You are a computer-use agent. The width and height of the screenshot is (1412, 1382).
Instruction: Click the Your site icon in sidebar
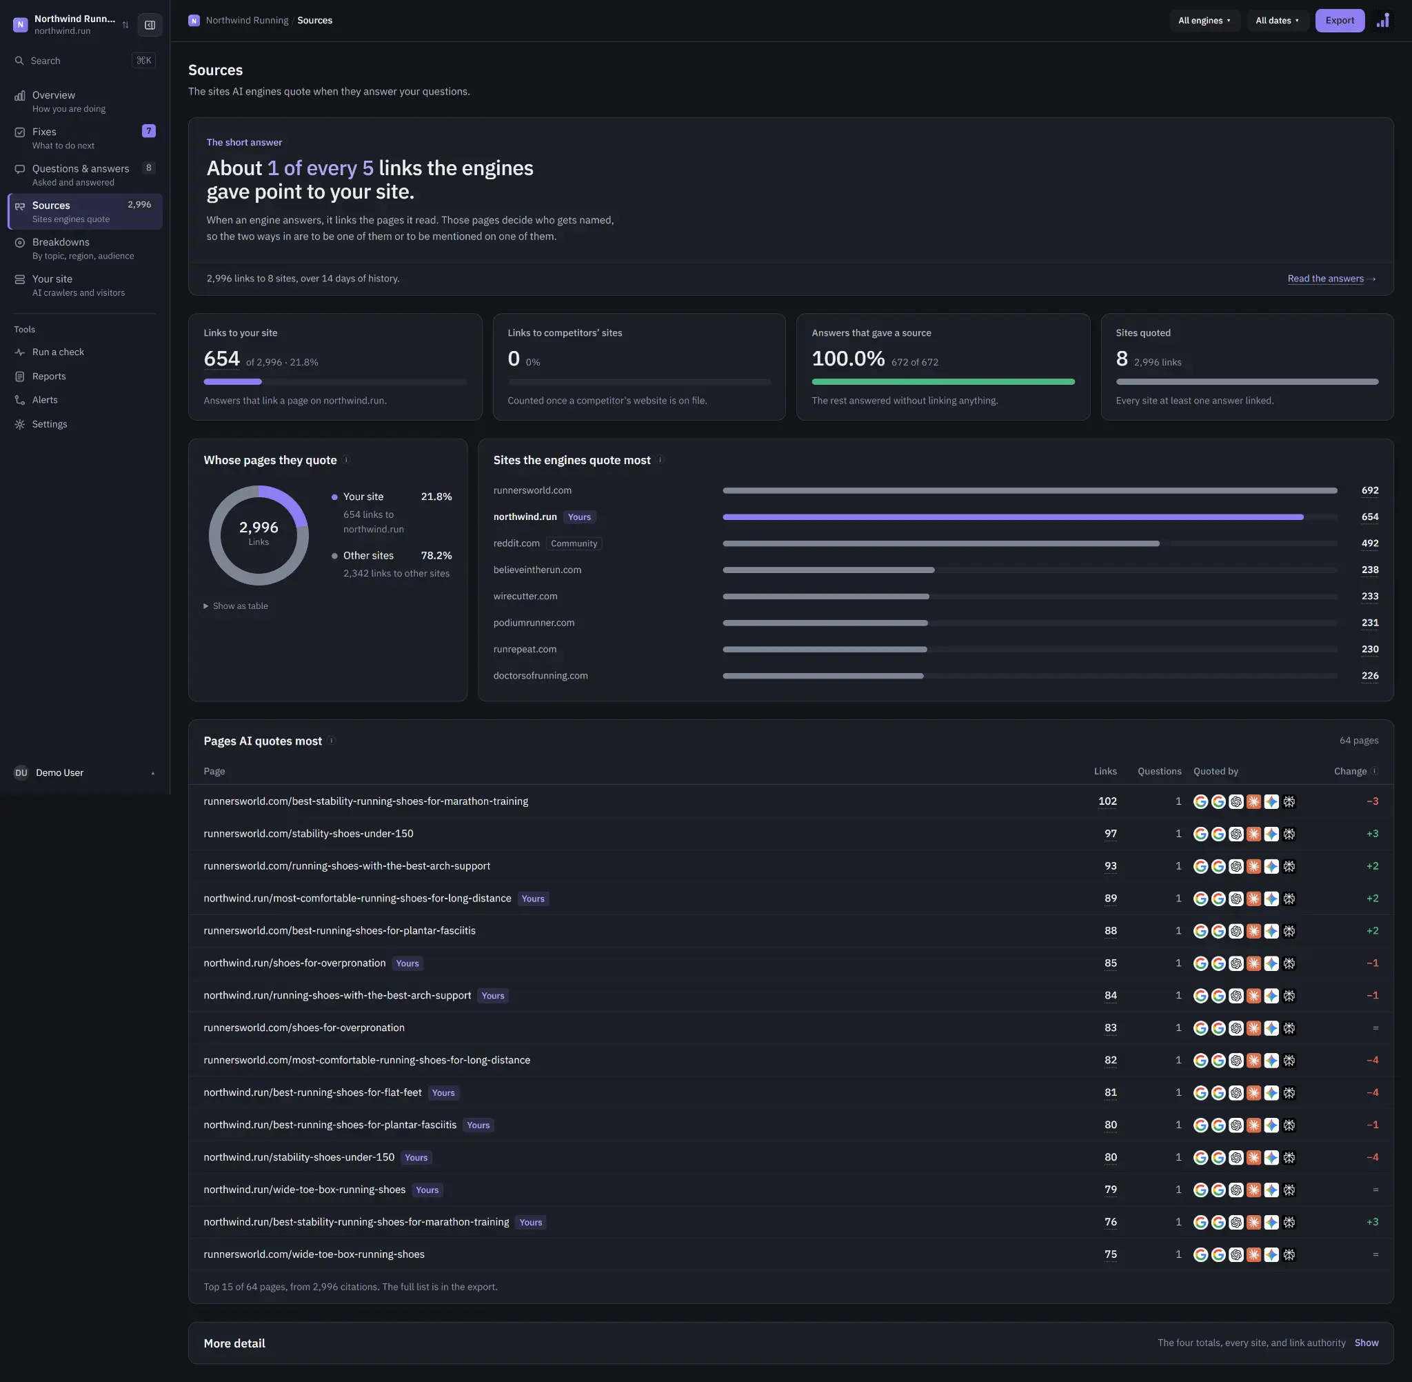click(x=19, y=279)
